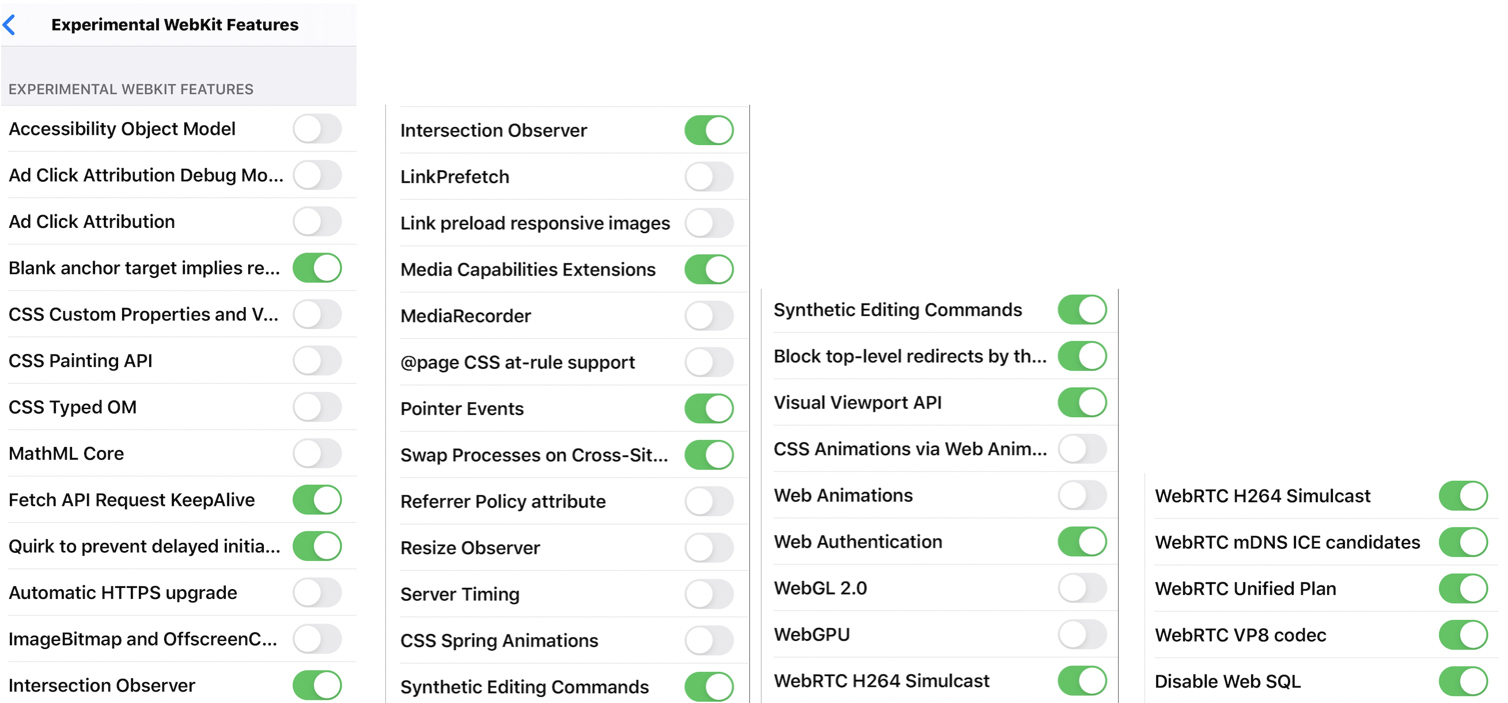This screenshot has width=1508, height=703.
Task: Enable Automatic HTTPS upgrade switch
Action: (317, 593)
